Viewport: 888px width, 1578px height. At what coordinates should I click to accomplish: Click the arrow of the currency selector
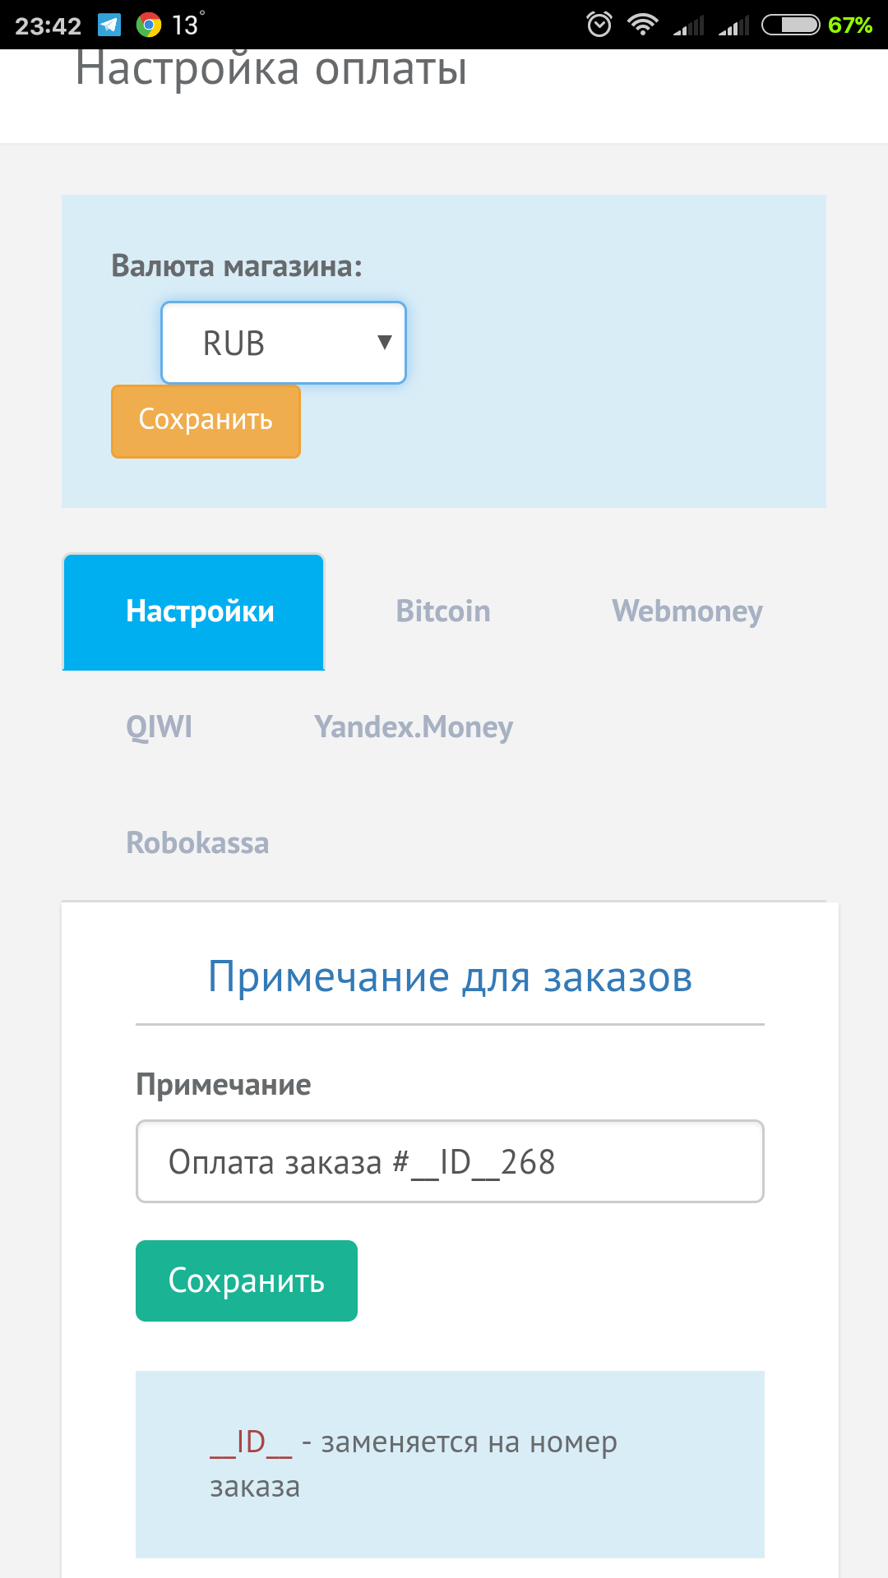coord(383,343)
